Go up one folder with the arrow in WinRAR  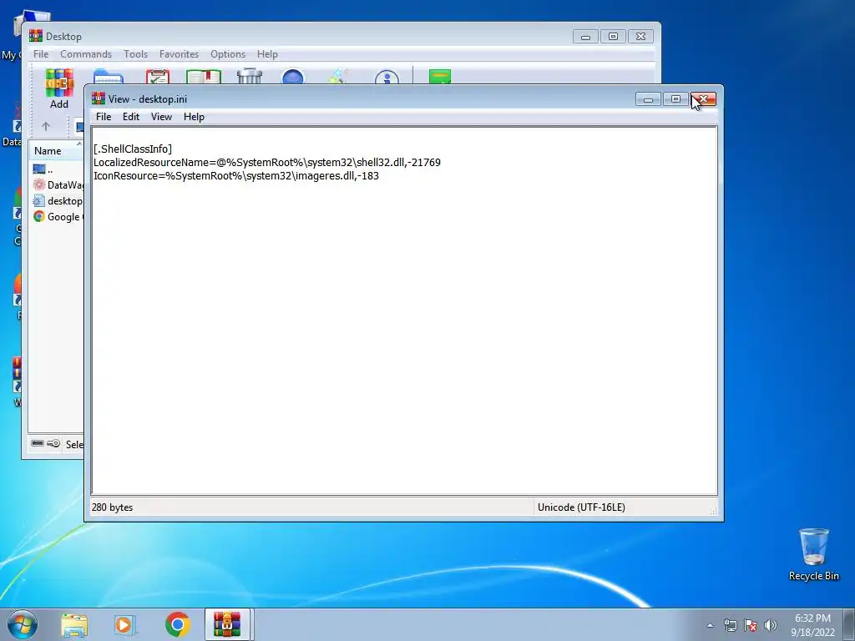pos(46,127)
